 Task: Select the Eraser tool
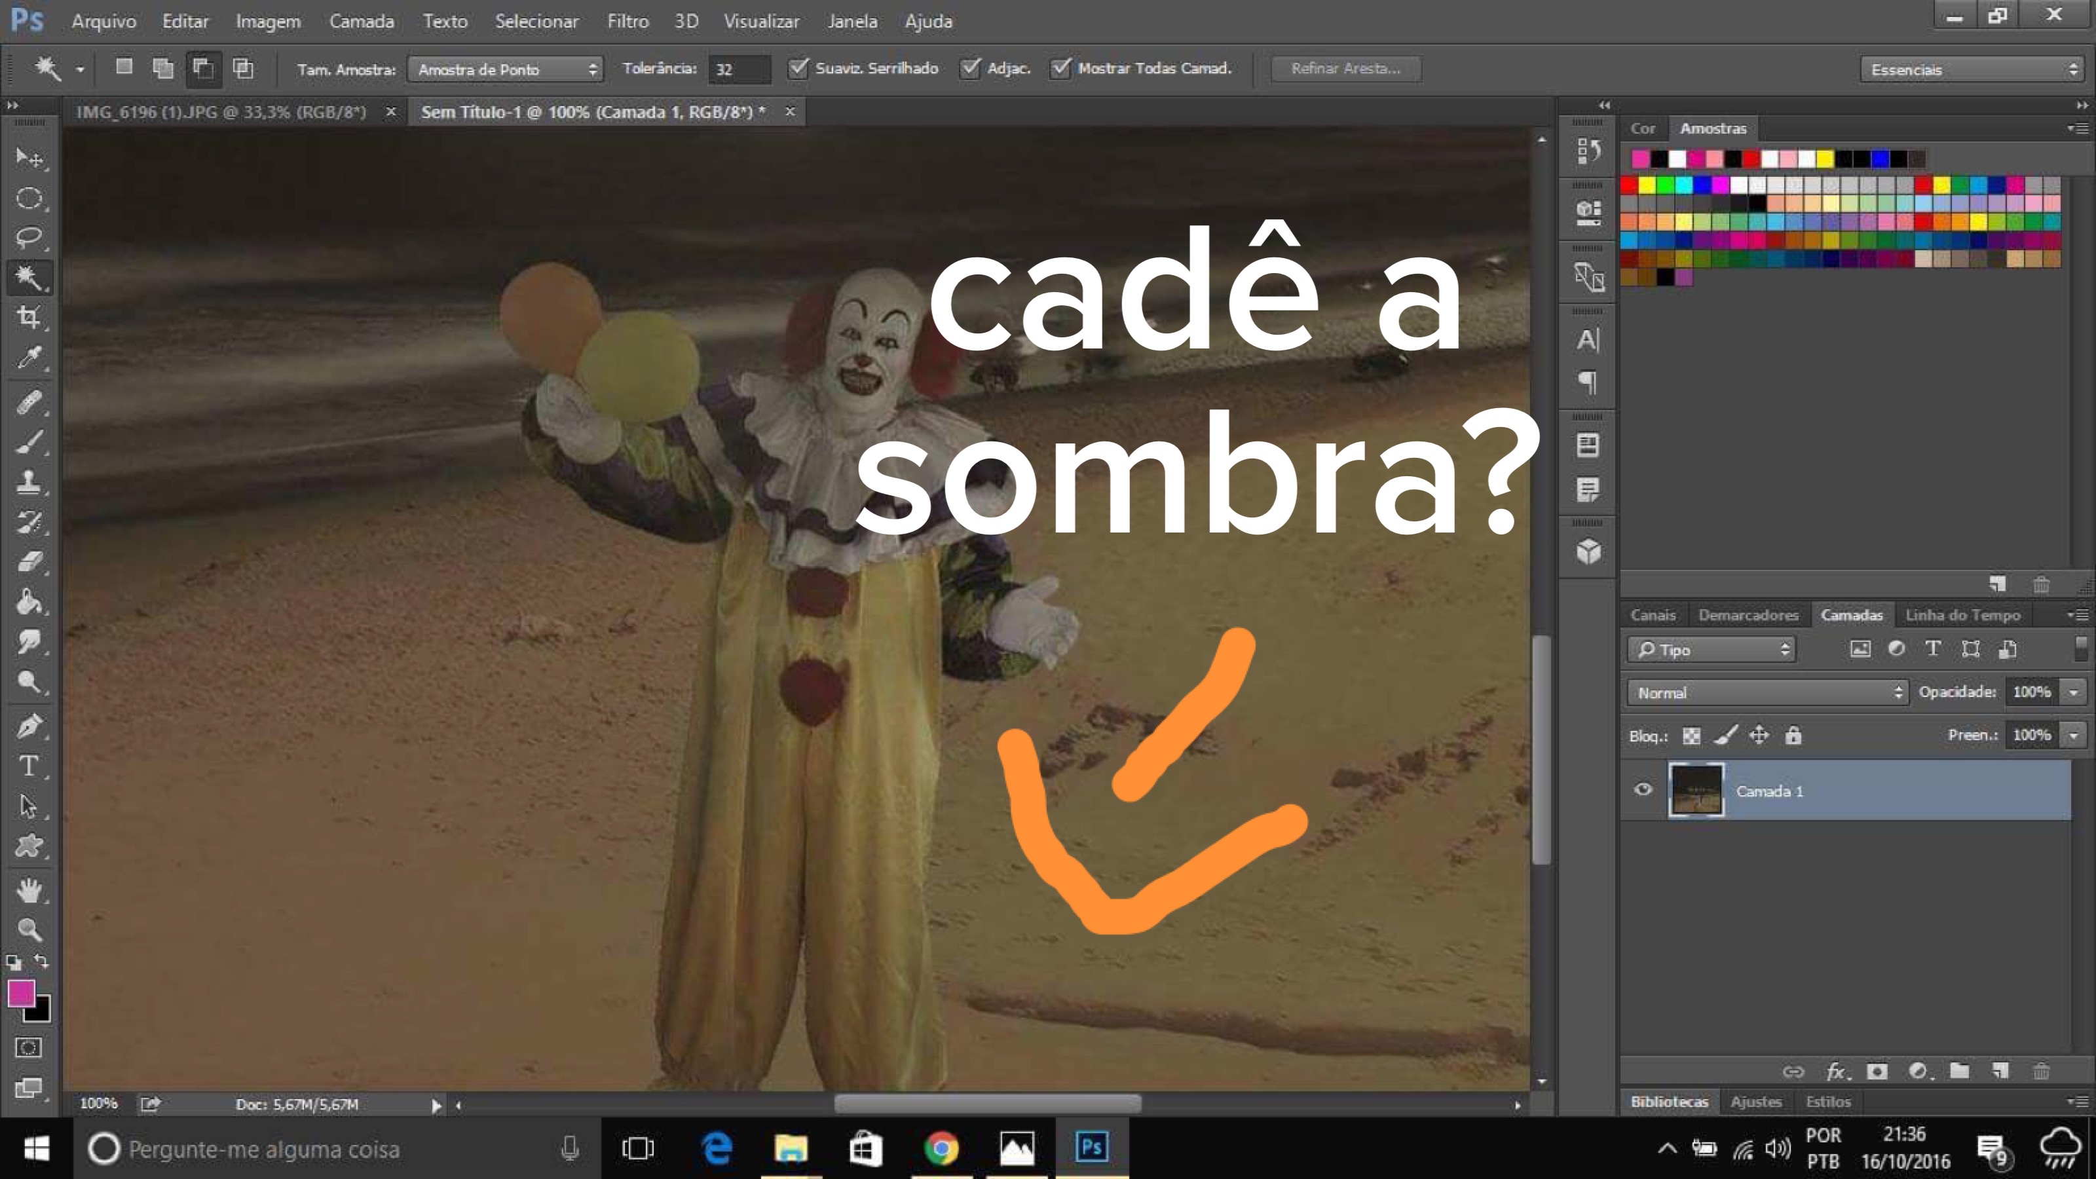click(29, 562)
